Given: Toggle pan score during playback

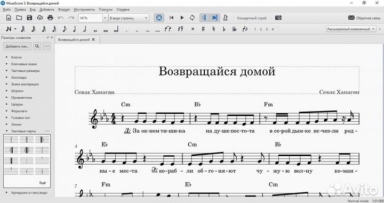Looking at the screenshot, I should [x=215, y=18].
